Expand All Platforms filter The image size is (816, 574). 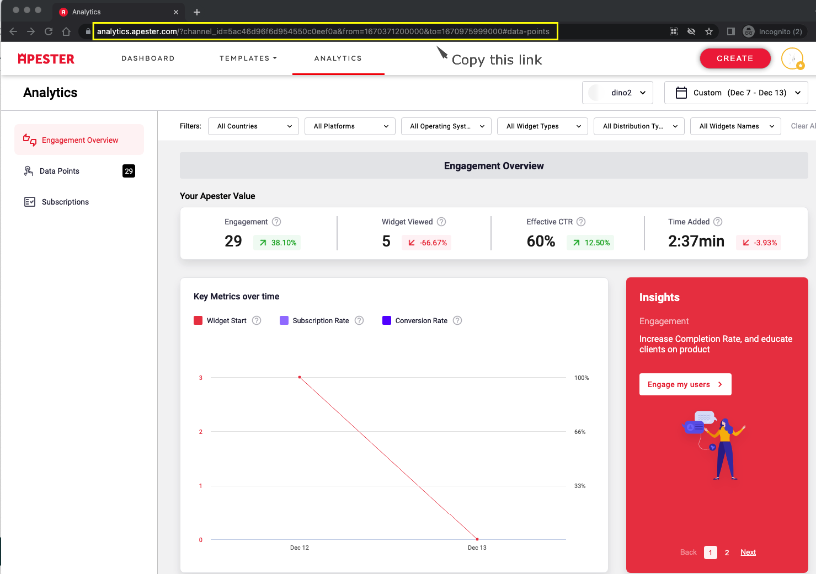pos(350,126)
